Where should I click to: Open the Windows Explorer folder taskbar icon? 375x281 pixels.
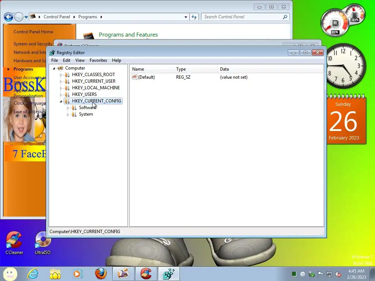tap(55, 274)
